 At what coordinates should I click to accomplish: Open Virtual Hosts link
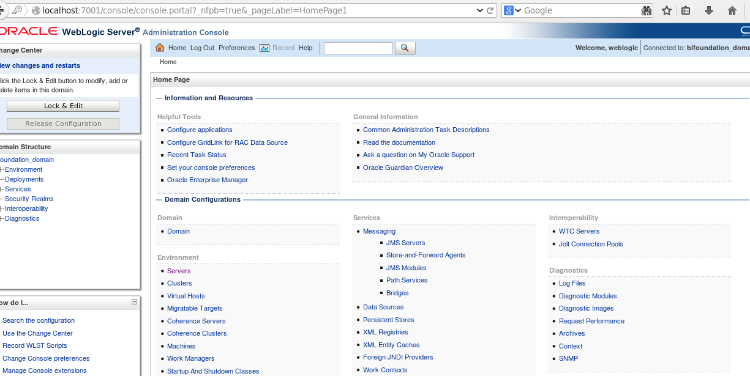[x=186, y=296]
